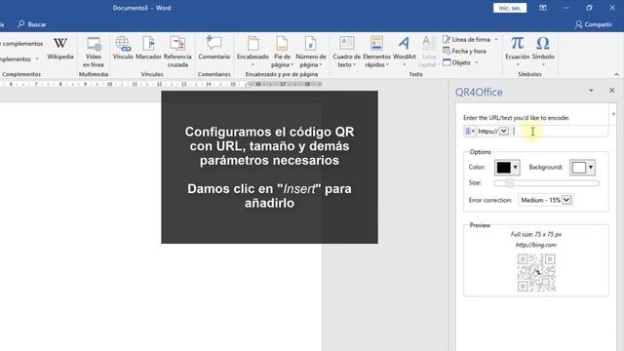Insert an online video (Vídeo en línea)
This screenshot has width=624, height=351.
pos(94,52)
